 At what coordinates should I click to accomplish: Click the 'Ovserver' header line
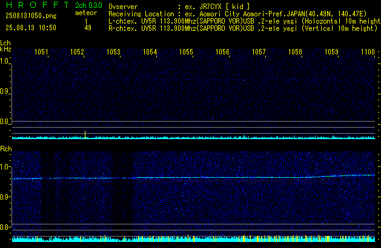179,7
